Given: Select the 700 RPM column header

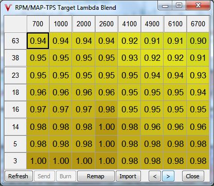Looking at the screenshot, I should (x=38, y=24).
